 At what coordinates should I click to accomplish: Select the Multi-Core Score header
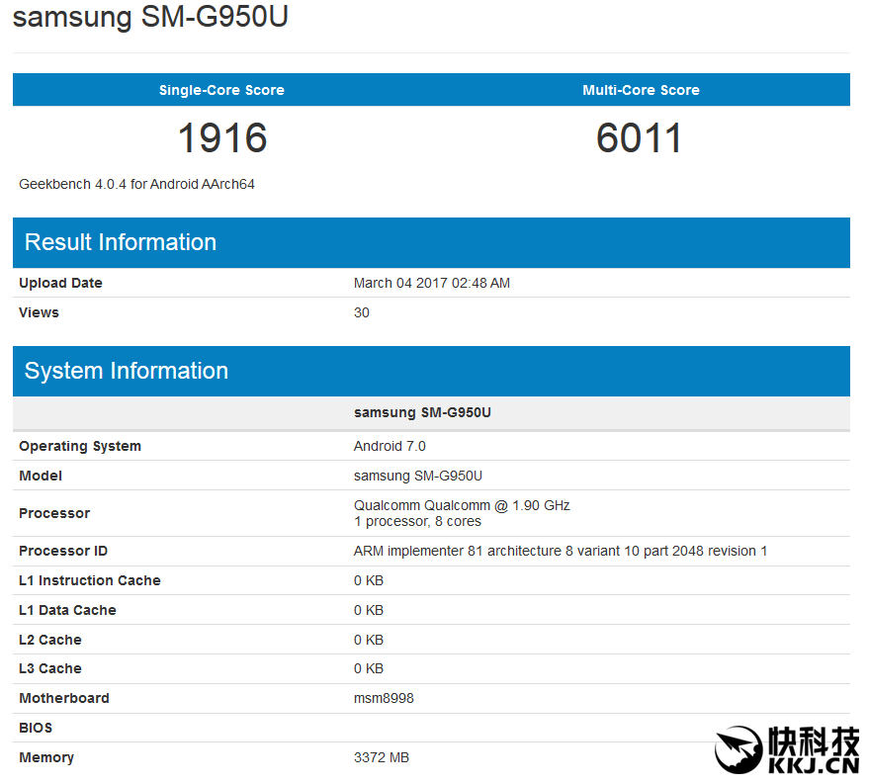[641, 90]
